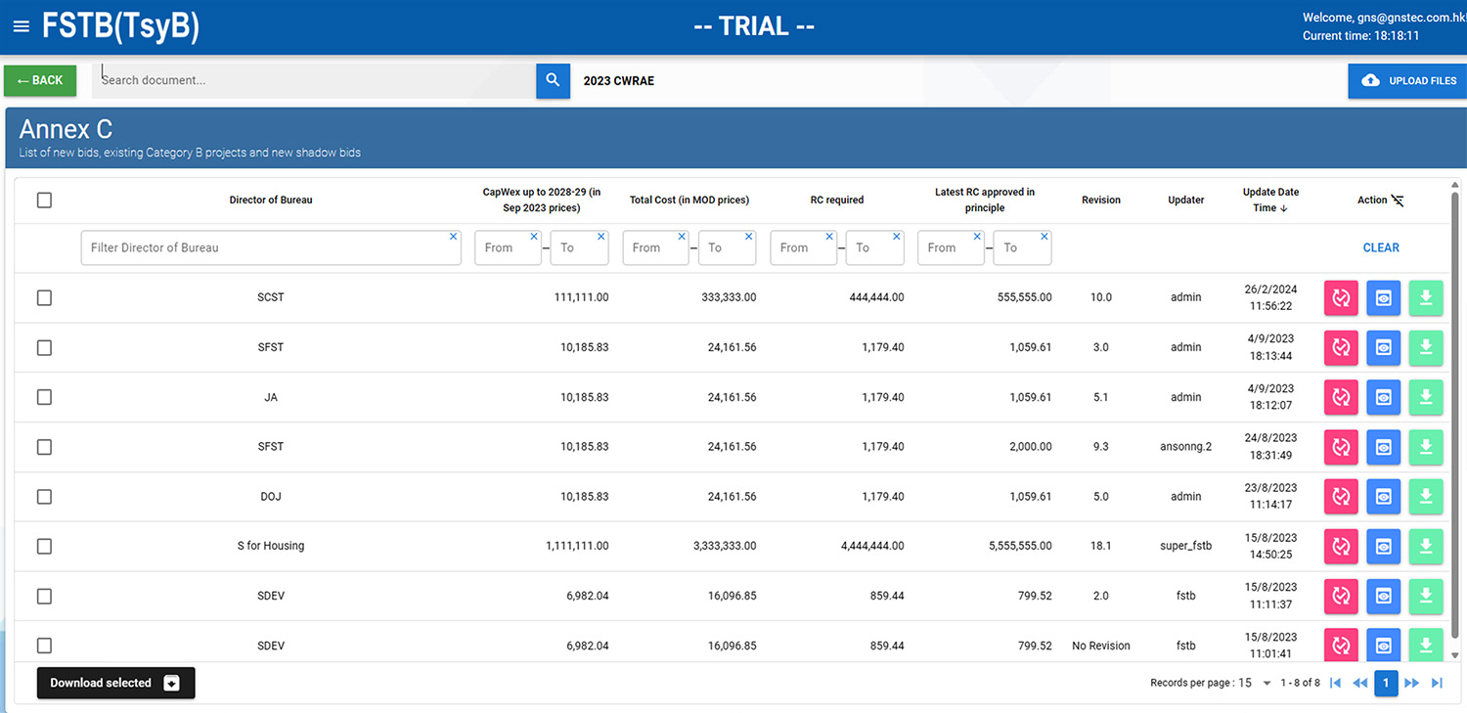Select page 1 in pagination
Viewport: 1467px width, 713px height.
click(x=1386, y=683)
